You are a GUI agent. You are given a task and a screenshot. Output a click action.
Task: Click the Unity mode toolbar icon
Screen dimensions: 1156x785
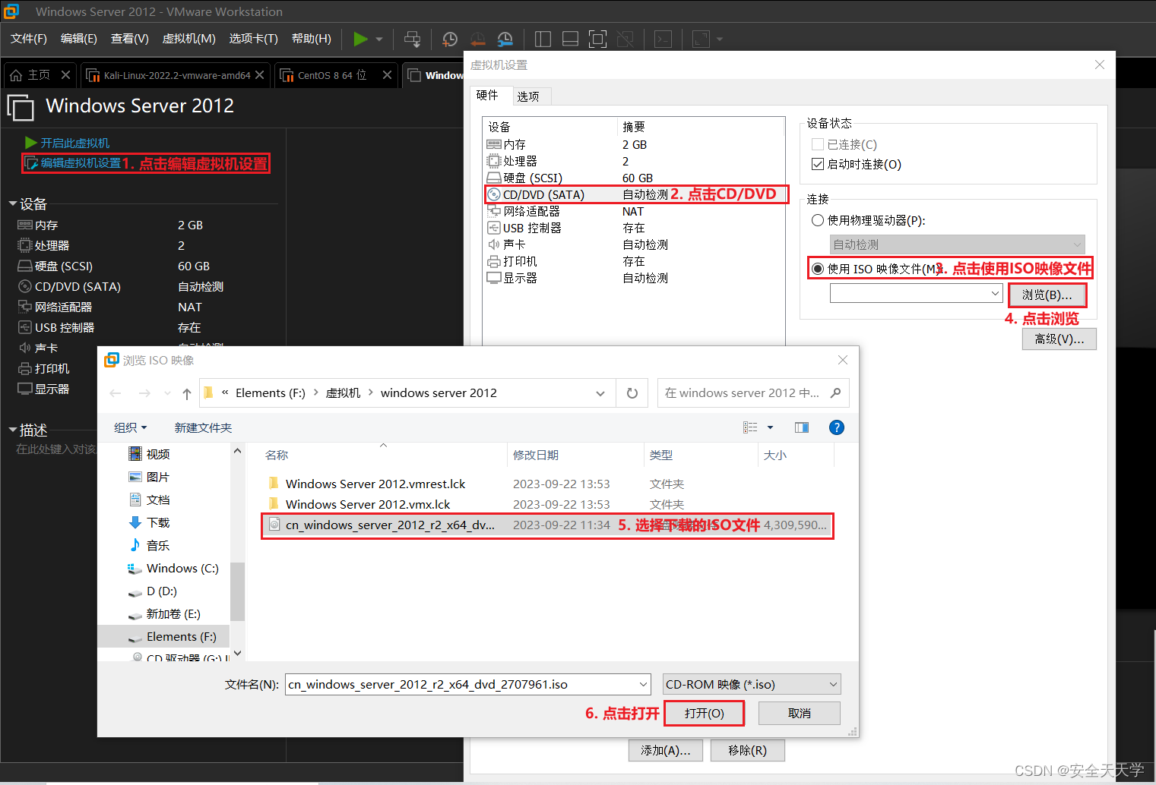point(626,39)
